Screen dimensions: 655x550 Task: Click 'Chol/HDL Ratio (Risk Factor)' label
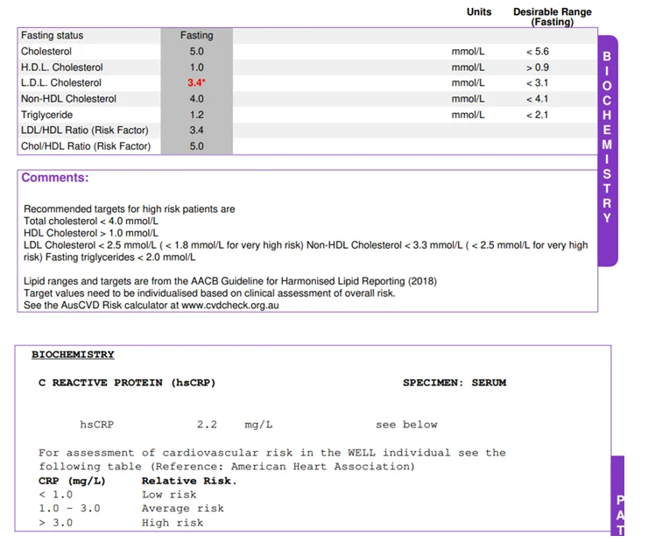[x=86, y=146]
